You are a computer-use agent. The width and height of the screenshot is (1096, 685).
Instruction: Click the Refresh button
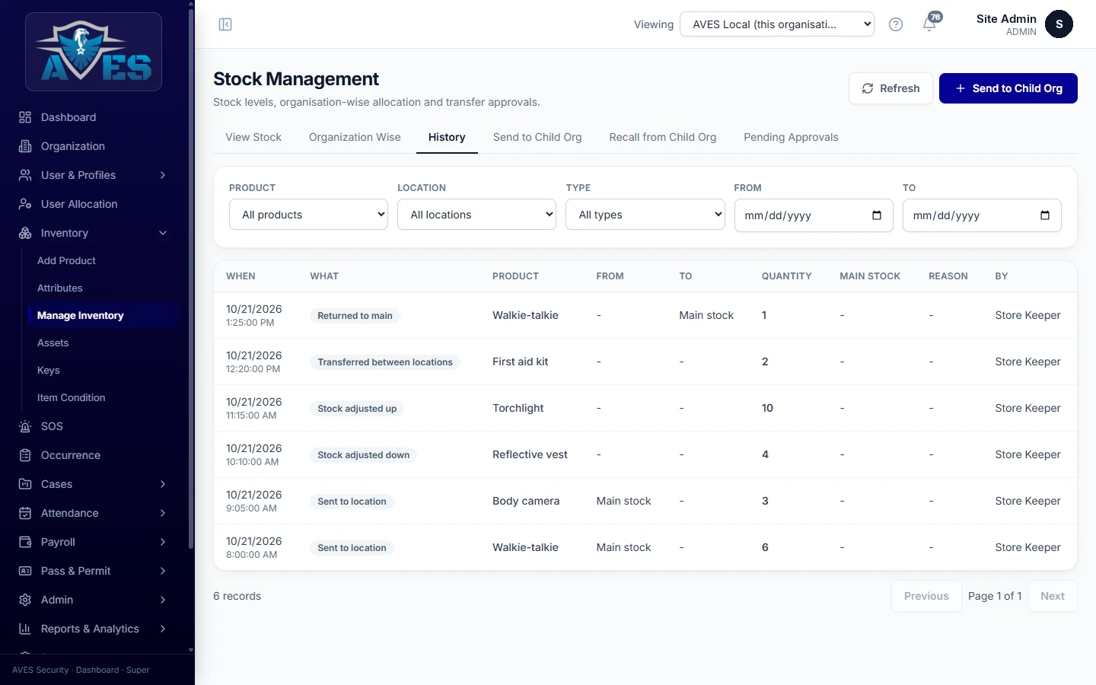(x=890, y=88)
